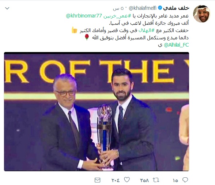Screen dimensions: 215x185
Task: Send tweet via envelope message icon
Action: (98, 180)
